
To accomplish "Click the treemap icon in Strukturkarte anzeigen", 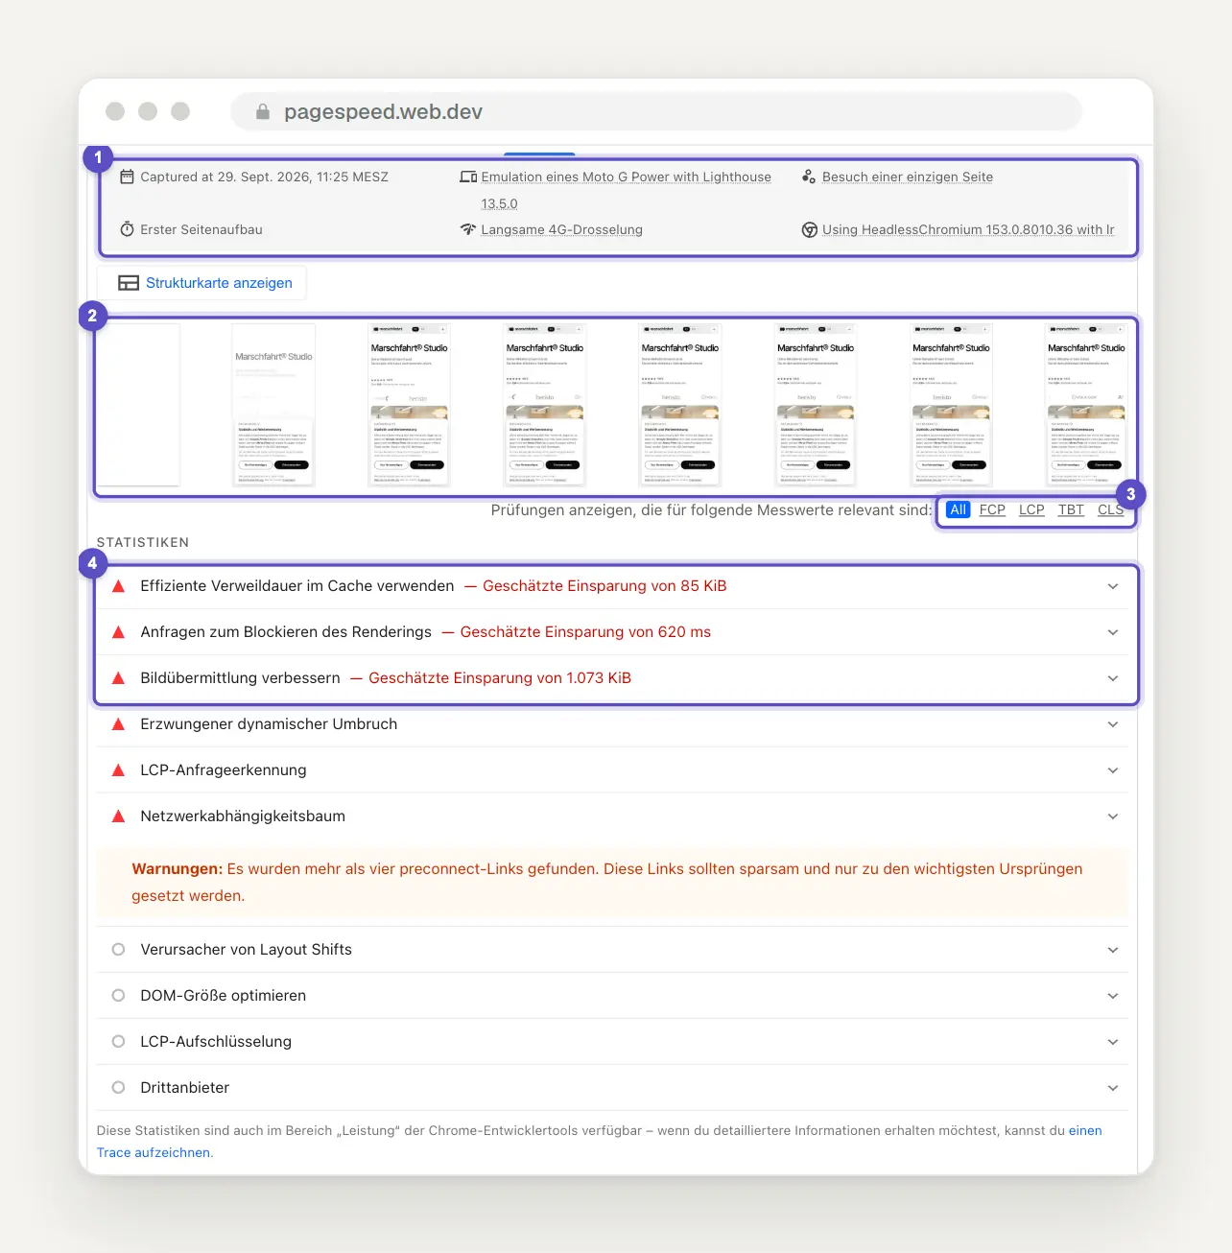I will [x=129, y=283].
